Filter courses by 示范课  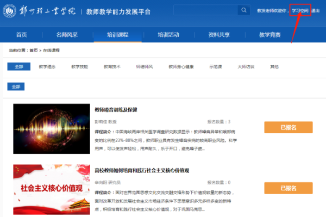click(216, 66)
